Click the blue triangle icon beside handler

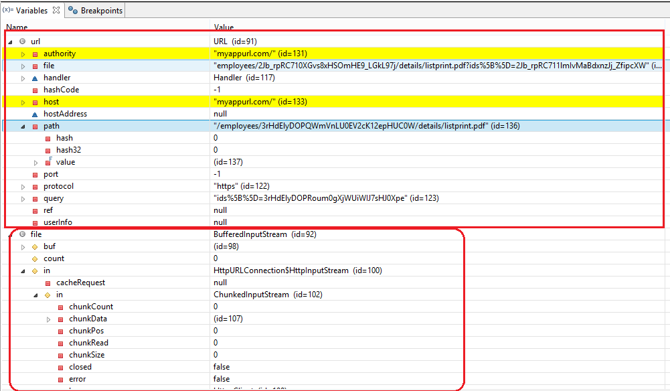pos(34,77)
